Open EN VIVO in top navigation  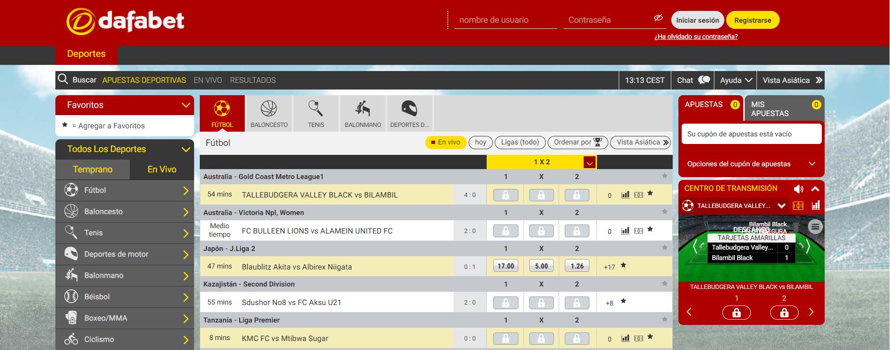208,80
